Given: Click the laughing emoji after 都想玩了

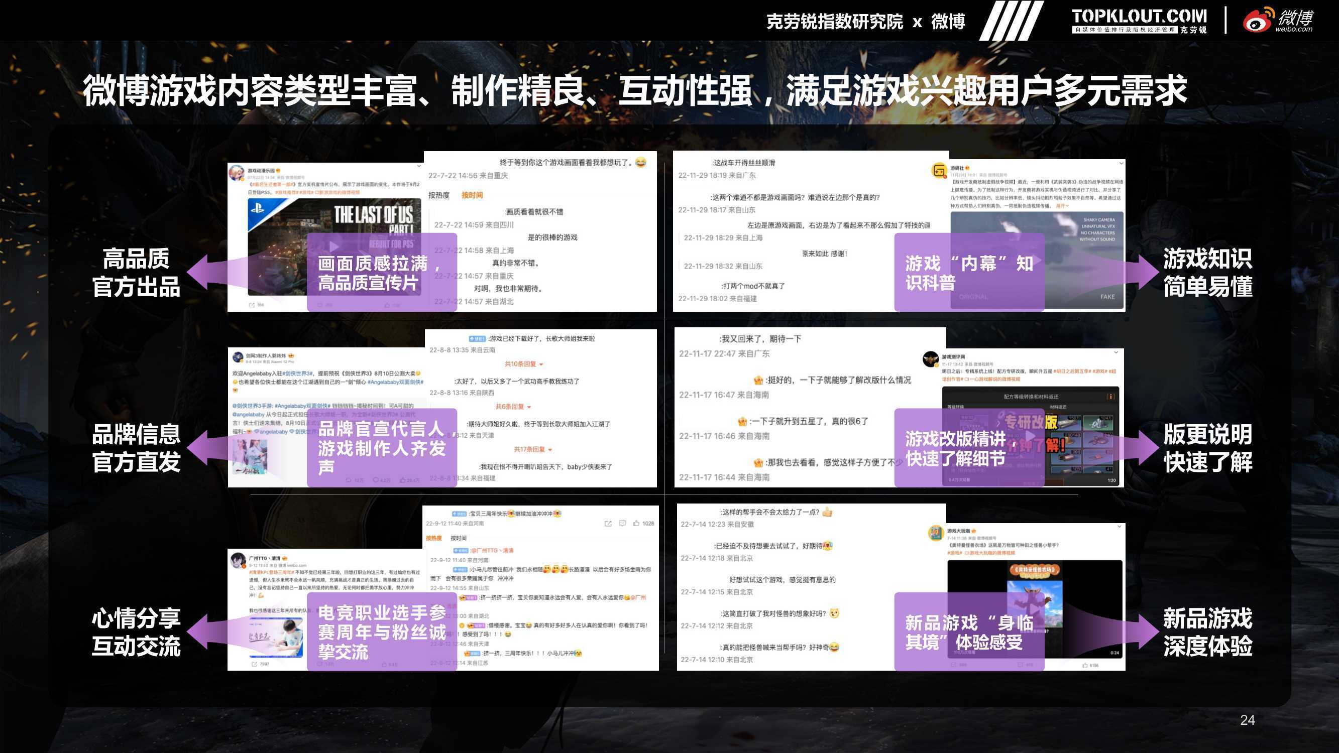Looking at the screenshot, I should [641, 162].
